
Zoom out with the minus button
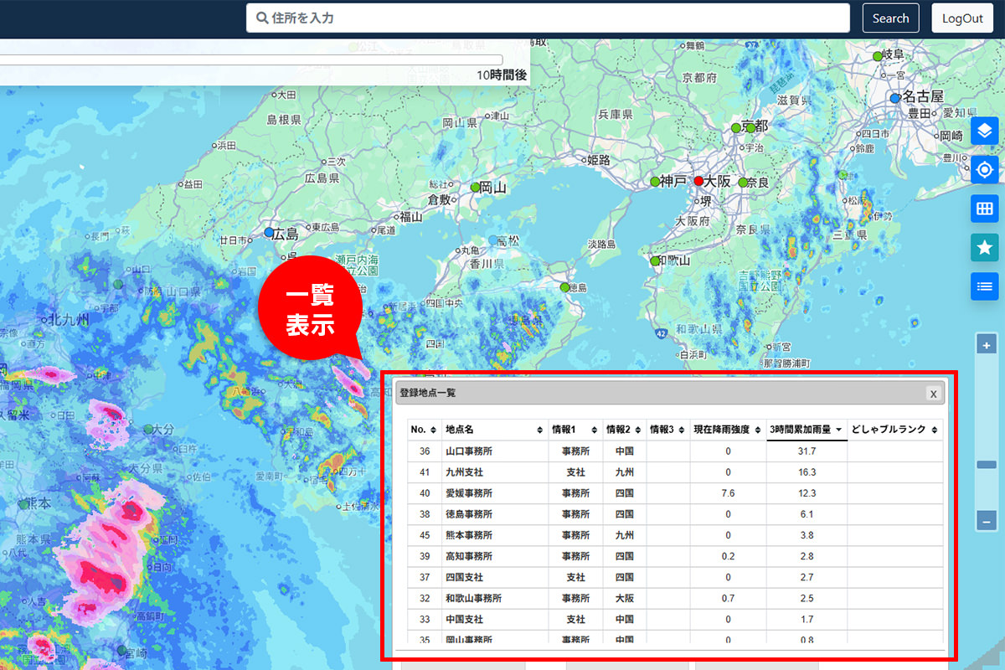987,521
